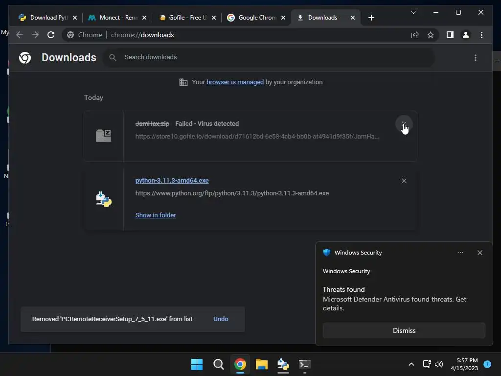Go back using the browser back arrow

(x=20, y=35)
